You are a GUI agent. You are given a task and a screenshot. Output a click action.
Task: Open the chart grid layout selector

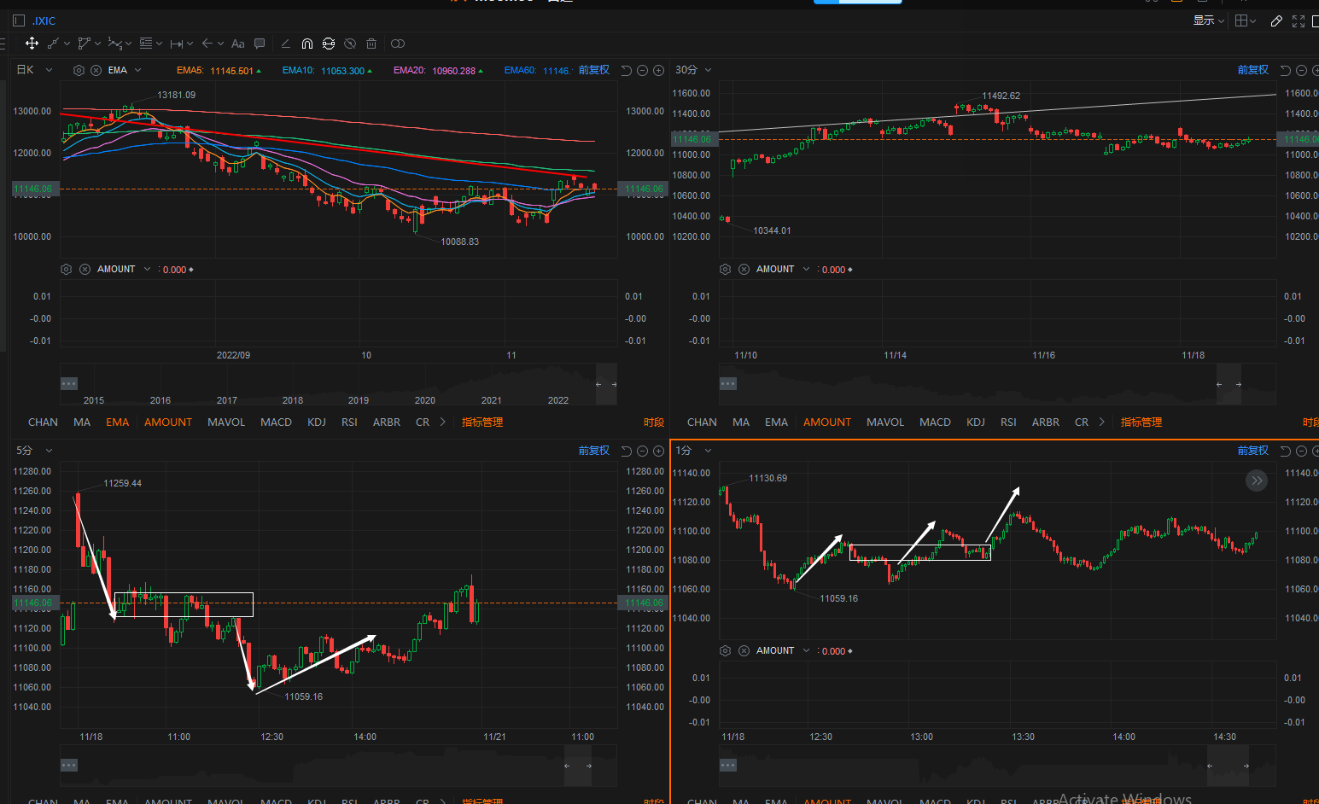tap(1246, 20)
